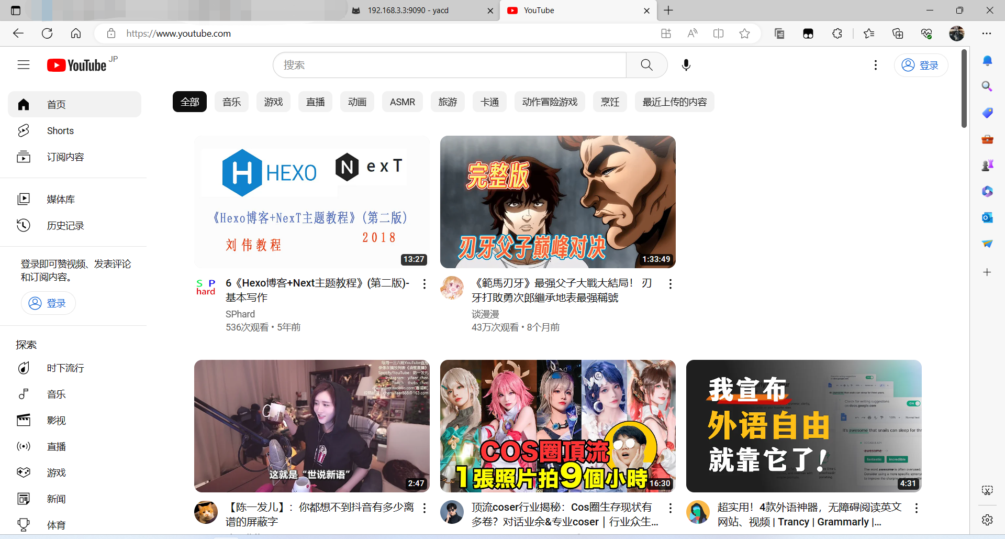
Task: Open the YouTube settings three-dot menu
Action: click(876, 64)
